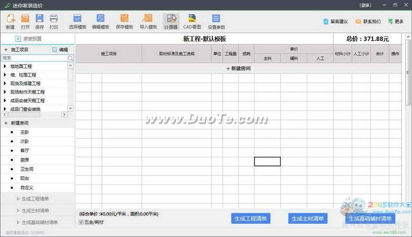The height and width of the screenshot is (237, 412).
Task: Click the 新建 (New) toolbar icon
Action: click(10, 21)
